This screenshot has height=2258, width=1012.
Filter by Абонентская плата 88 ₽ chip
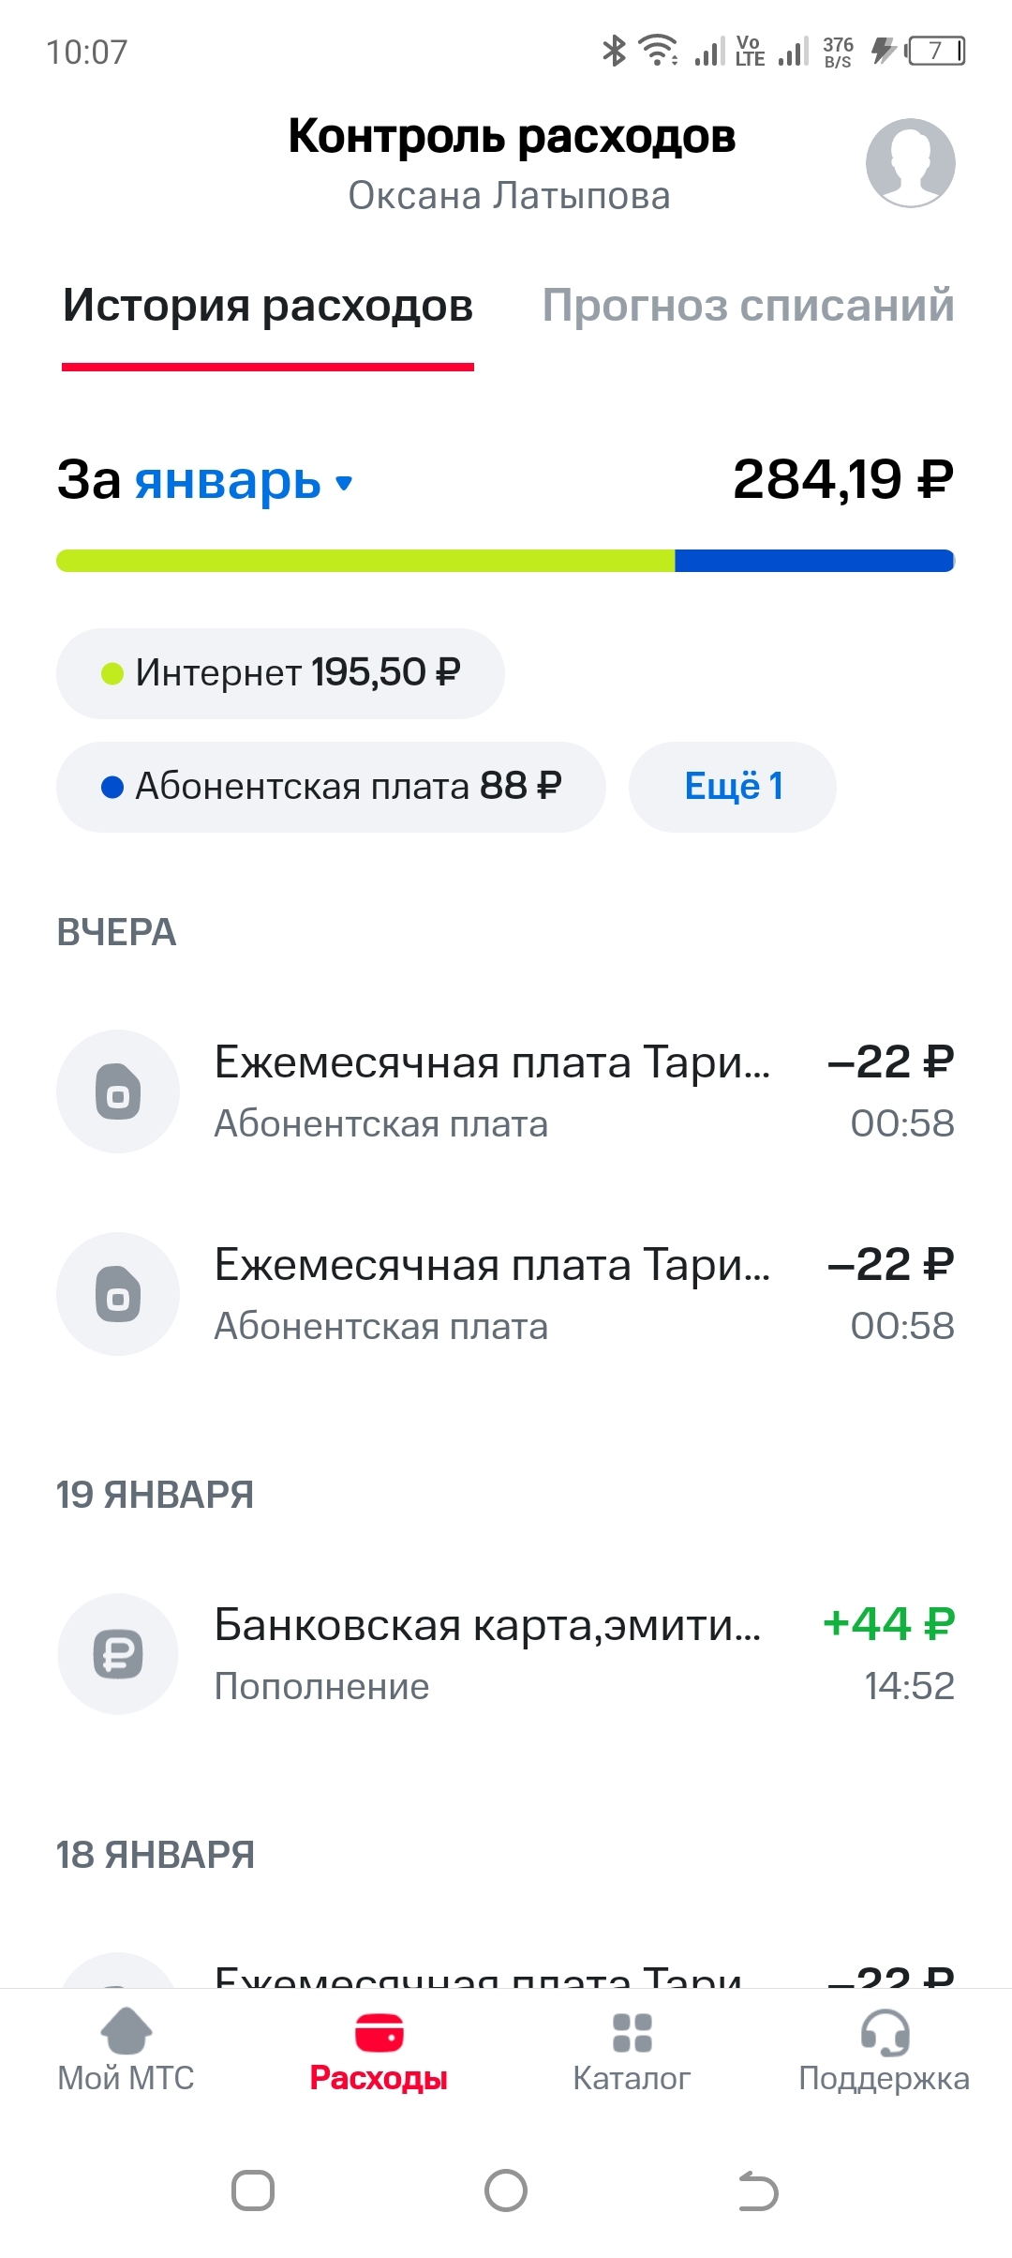(x=331, y=787)
